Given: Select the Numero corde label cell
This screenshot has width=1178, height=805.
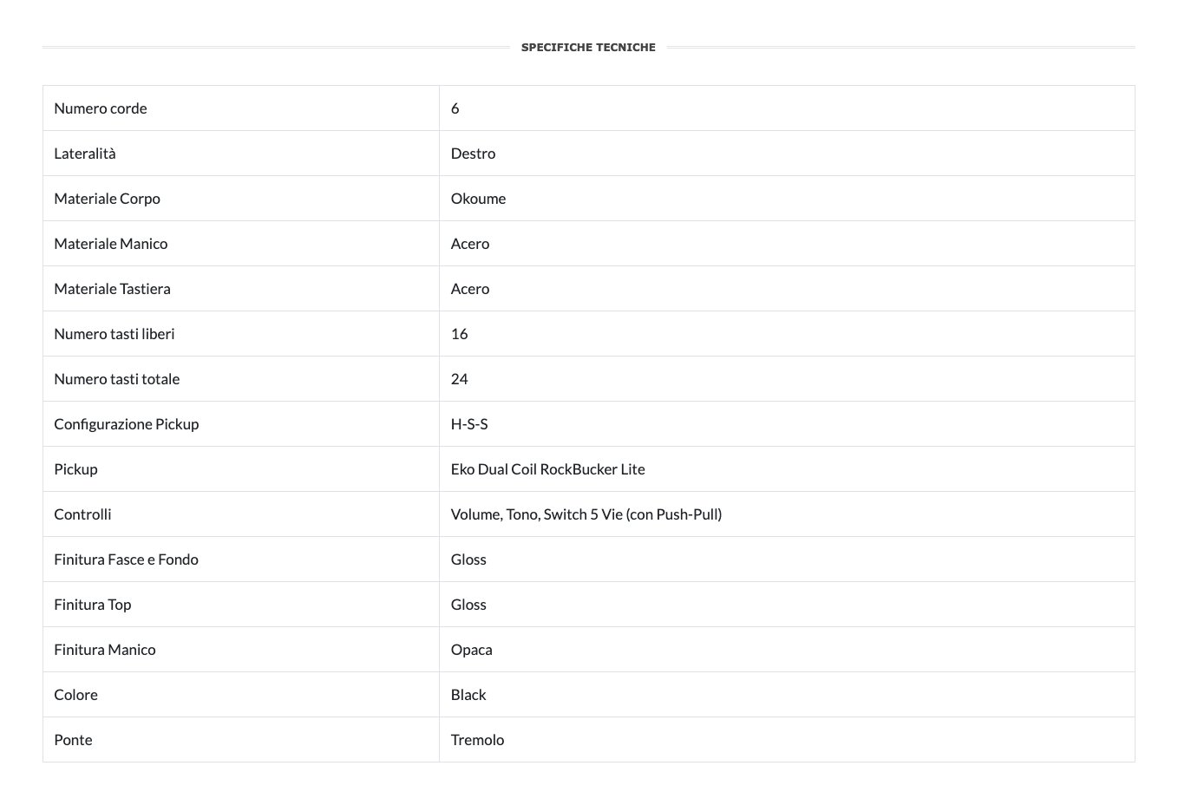Looking at the screenshot, I should click(101, 108).
